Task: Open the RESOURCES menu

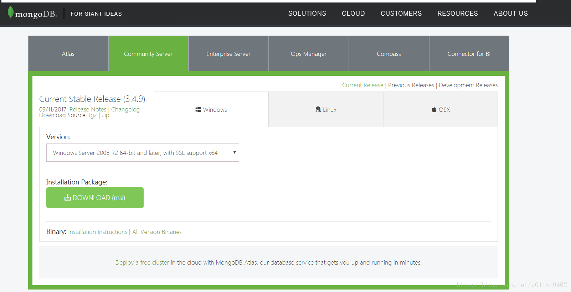Action: (458, 14)
